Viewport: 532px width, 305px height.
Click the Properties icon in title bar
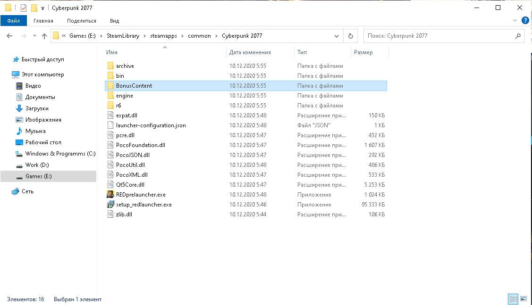(x=24, y=8)
